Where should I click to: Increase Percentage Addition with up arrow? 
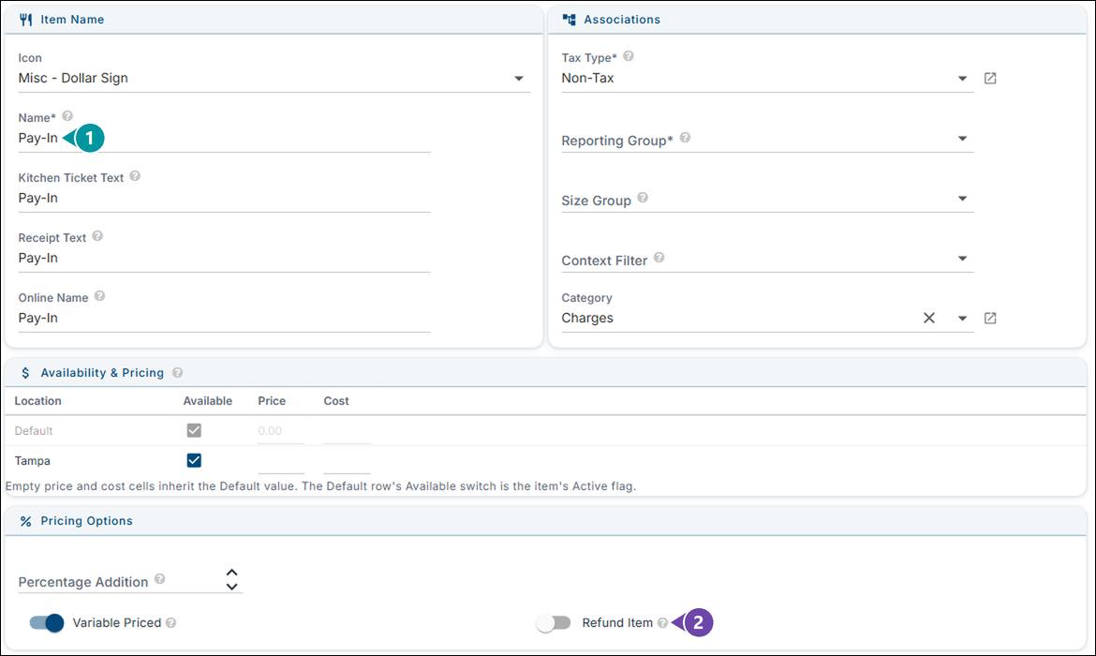232,573
